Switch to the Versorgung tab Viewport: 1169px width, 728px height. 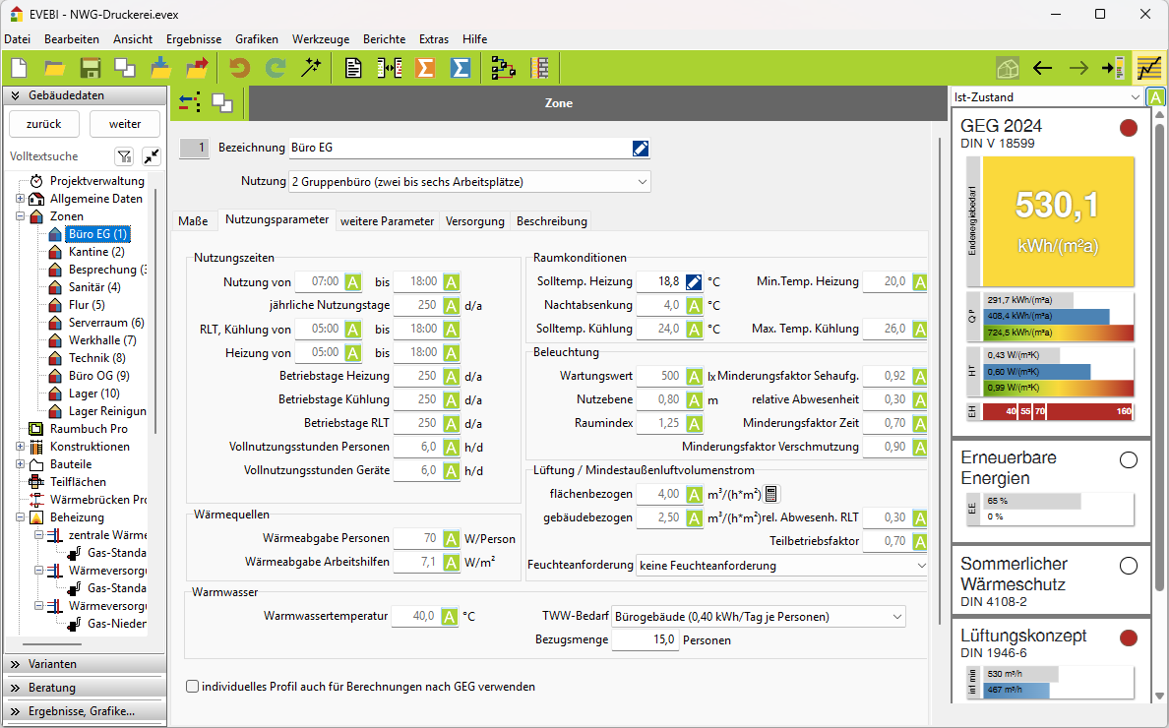click(x=475, y=221)
